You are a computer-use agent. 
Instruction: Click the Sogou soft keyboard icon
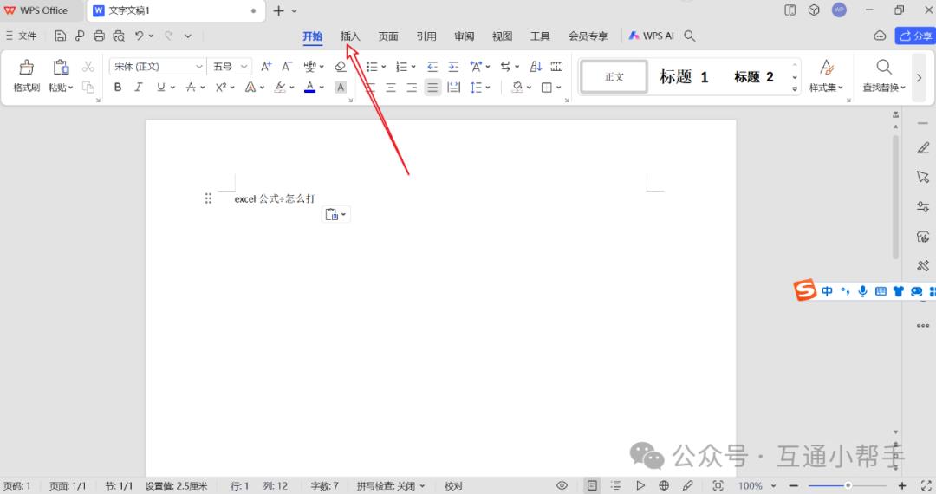881,291
